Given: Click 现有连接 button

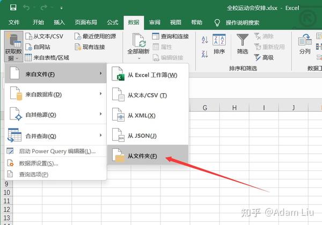Looking at the screenshot, I should pos(90,47).
